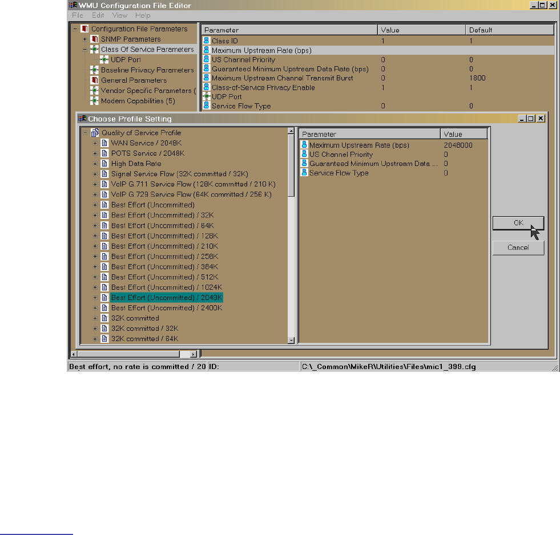
Task: Open the Edit menu
Action: 98,15
